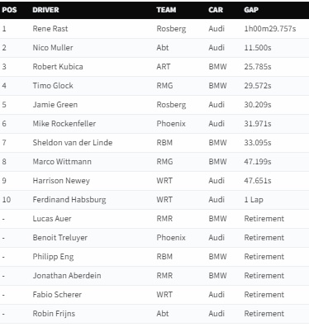Select Sheldon van der Linde entry
Viewport: 309px width, 332px height.
coord(73,143)
